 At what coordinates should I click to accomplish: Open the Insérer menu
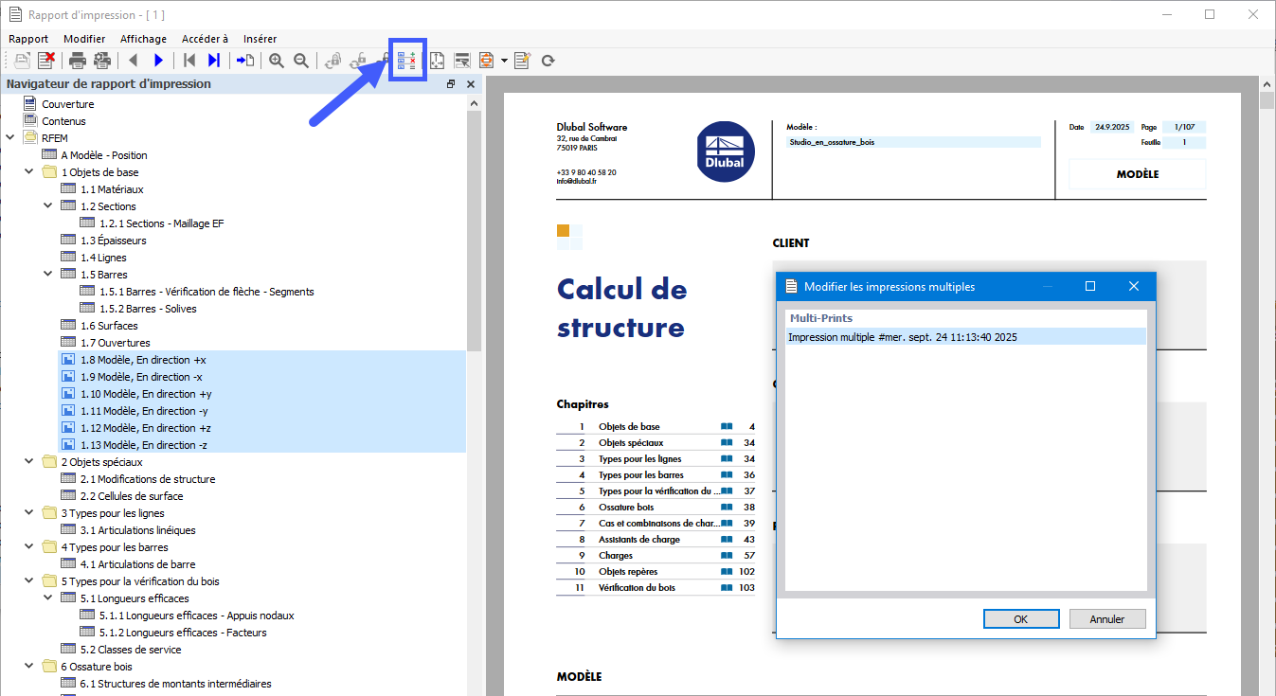260,39
